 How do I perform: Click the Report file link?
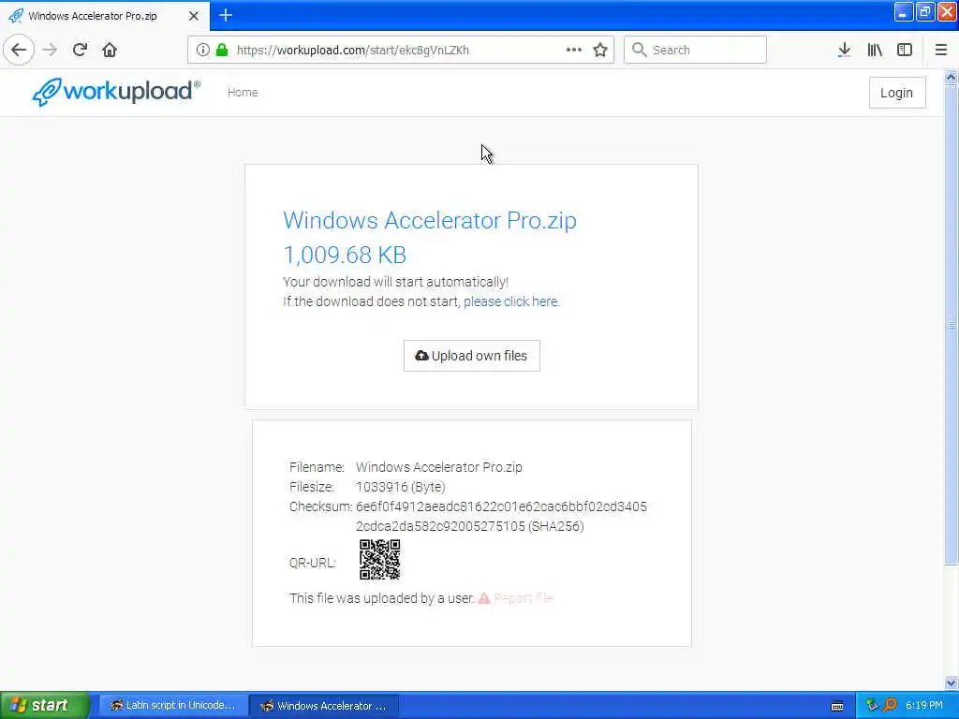(523, 598)
